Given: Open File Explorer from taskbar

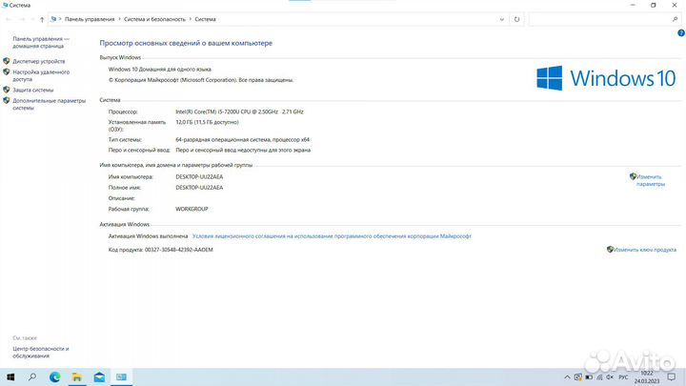Looking at the screenshot, I should (x=77, y=376).
